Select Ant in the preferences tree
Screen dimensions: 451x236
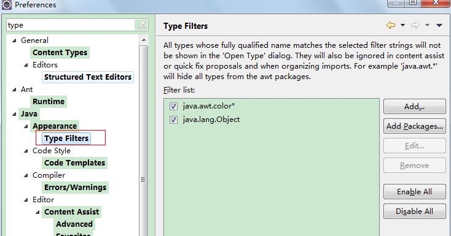(27, 89)
